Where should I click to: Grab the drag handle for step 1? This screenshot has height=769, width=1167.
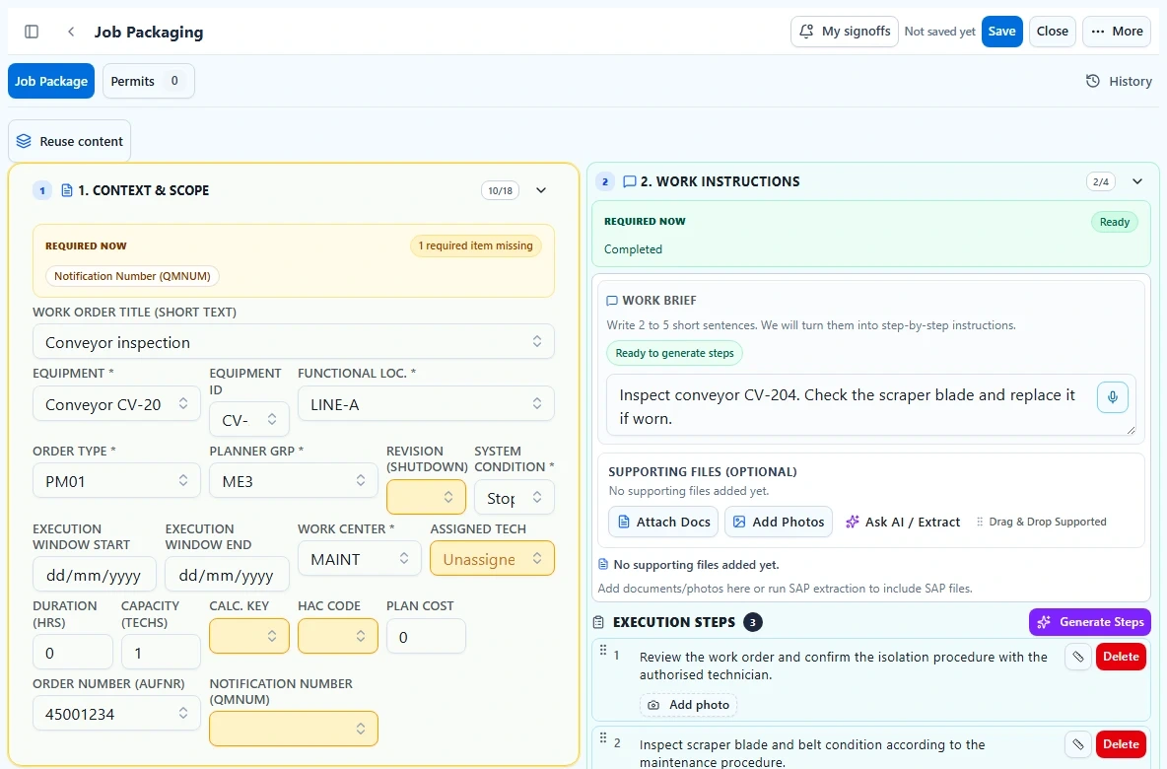tap(603, 651)
